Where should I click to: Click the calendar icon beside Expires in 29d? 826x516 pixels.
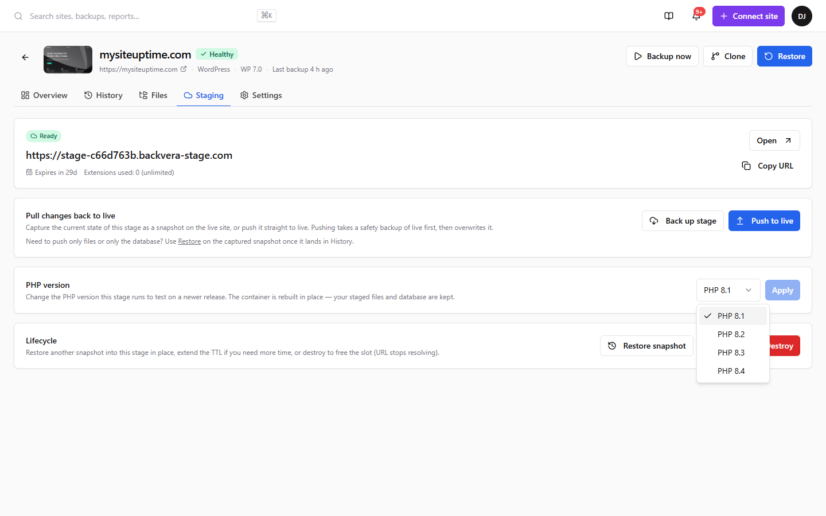point(29,173)
